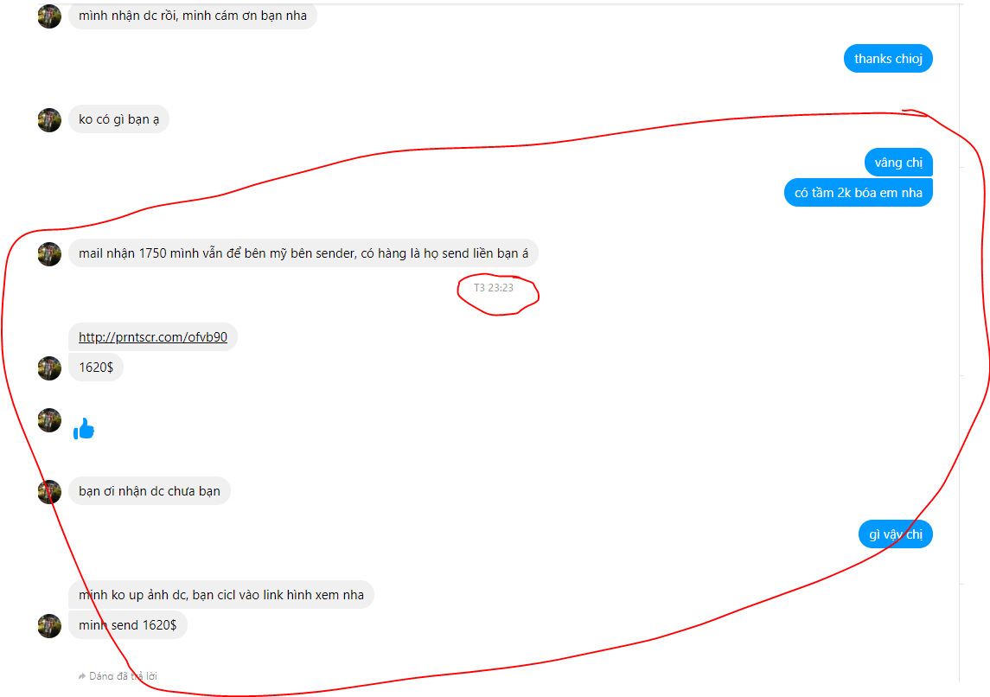
Task: Click avatar beside "ko có gì bạn ạ"
Action: 49,120
